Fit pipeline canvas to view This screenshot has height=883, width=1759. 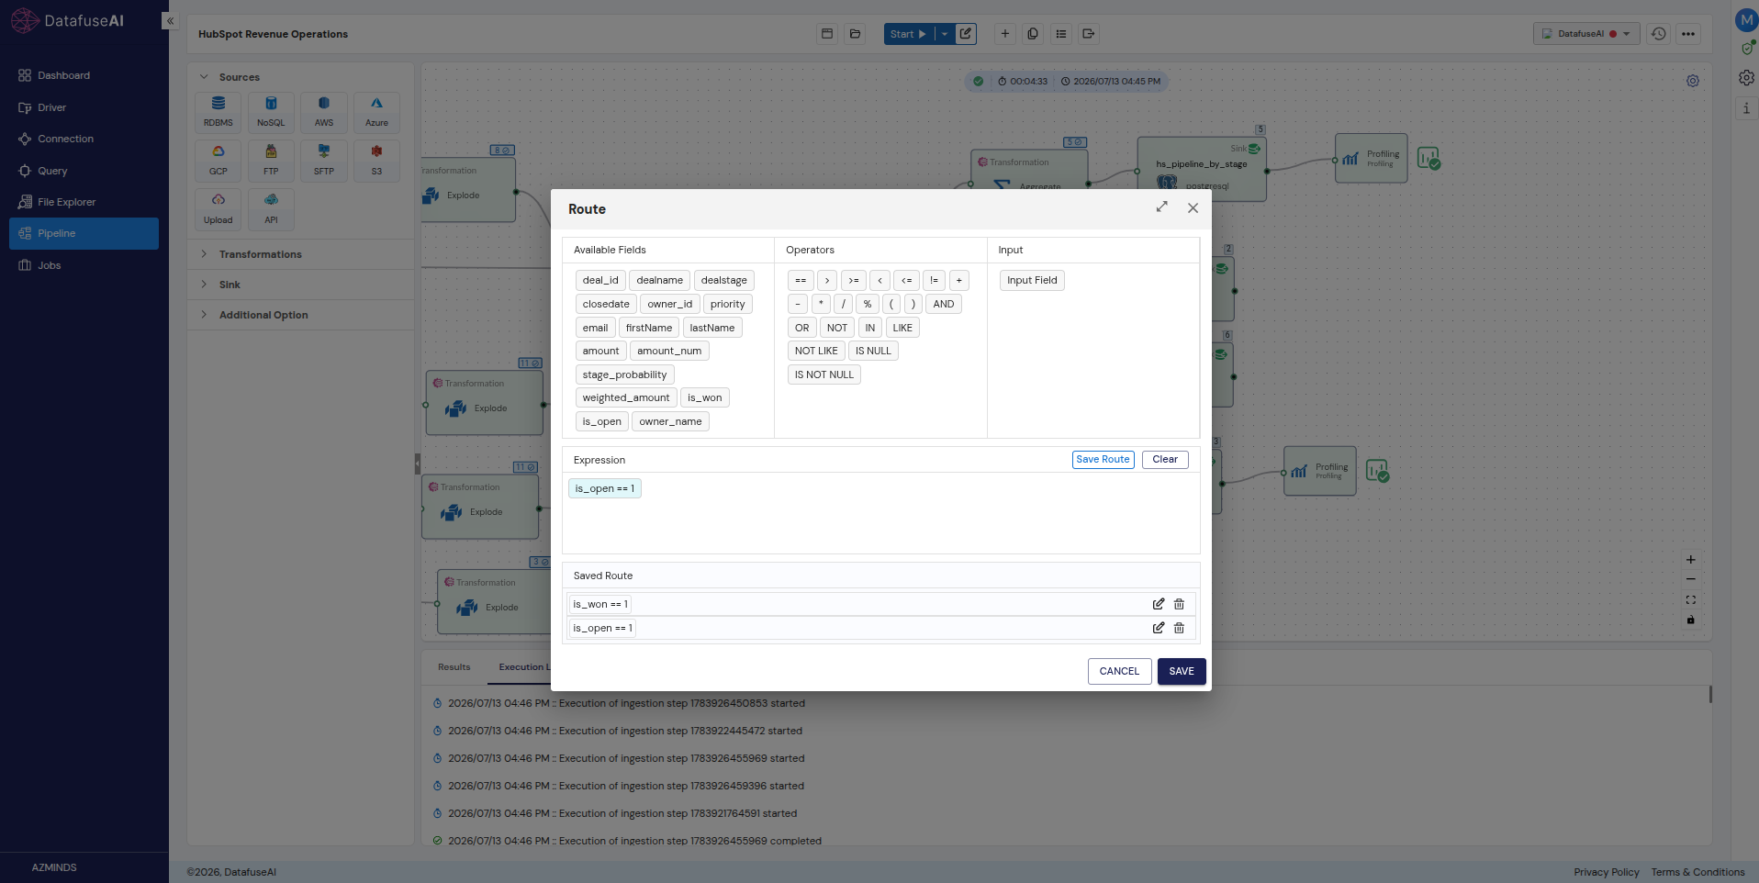pos(1691,600)
